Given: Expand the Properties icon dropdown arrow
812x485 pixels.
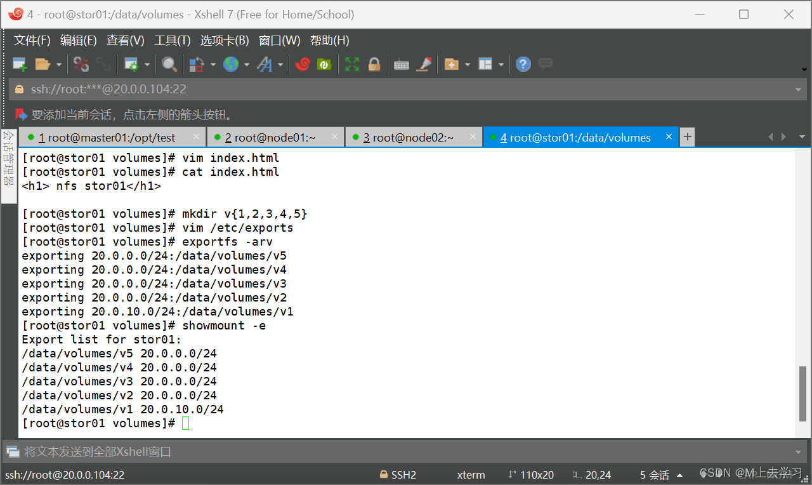Looking at the screenshot, I should pos(147,65).
